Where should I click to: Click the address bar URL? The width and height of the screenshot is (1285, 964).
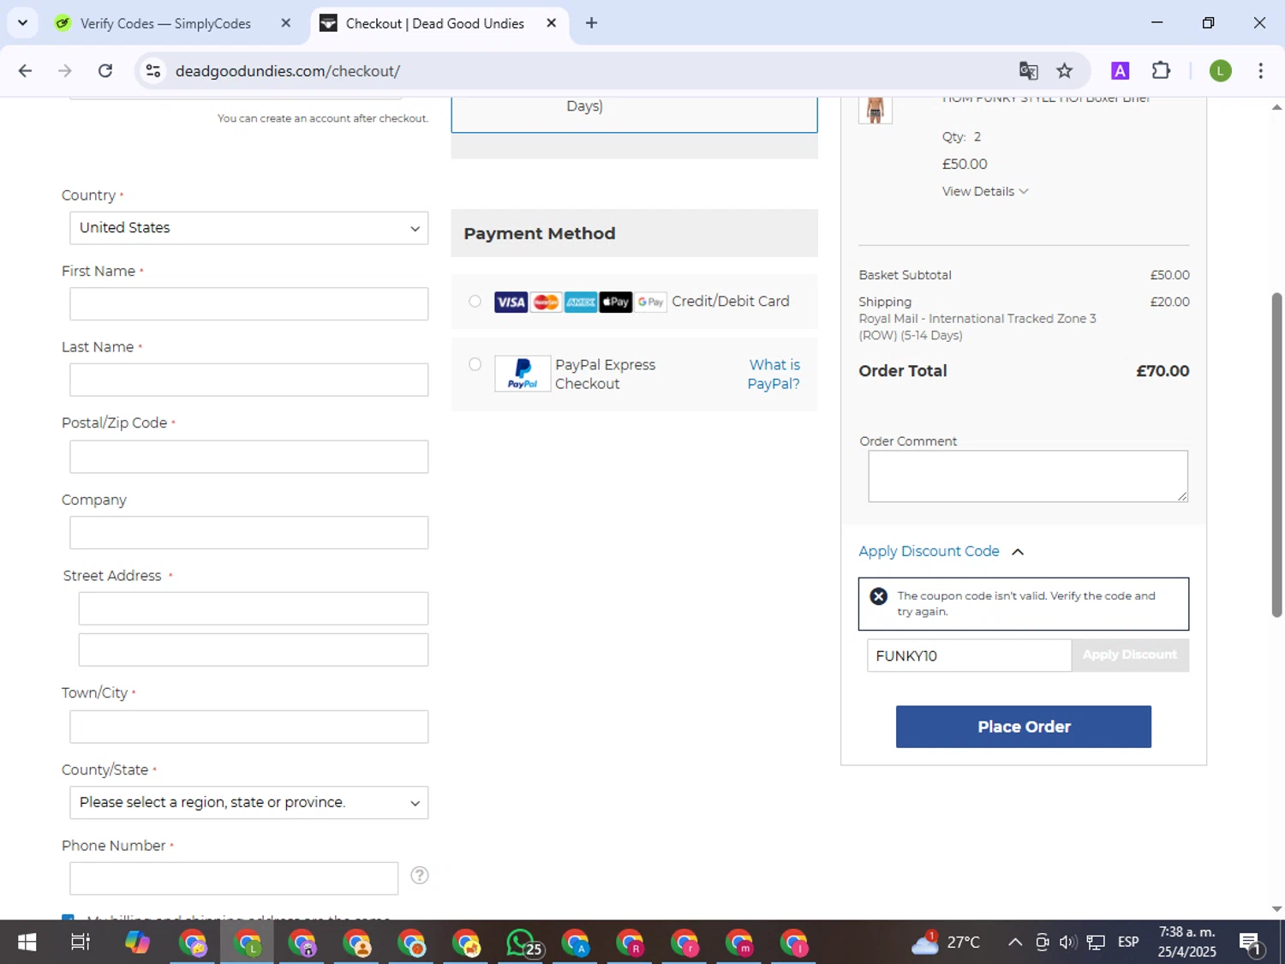tap(288, 71)
